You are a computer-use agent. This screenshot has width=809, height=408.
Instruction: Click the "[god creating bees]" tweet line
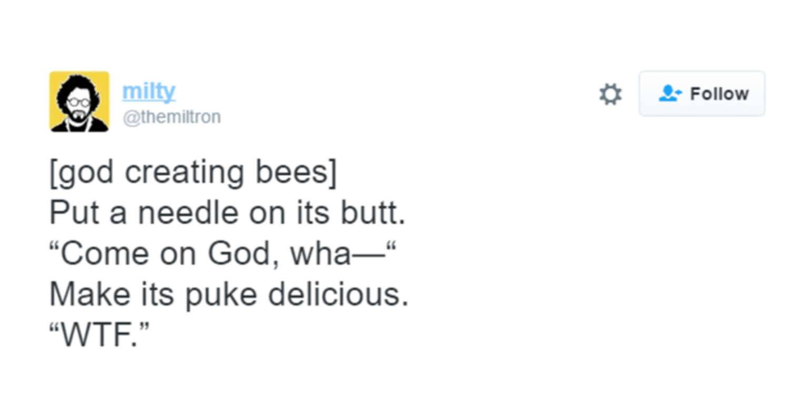click(193, 172)
